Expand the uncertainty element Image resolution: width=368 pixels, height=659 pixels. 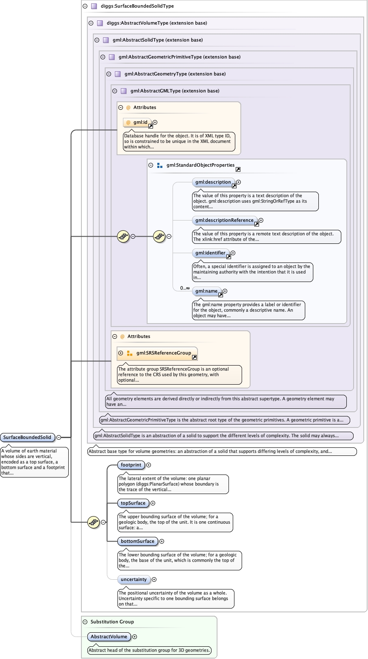point(154,579)
